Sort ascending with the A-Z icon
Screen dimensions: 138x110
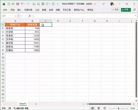point(34,4)
